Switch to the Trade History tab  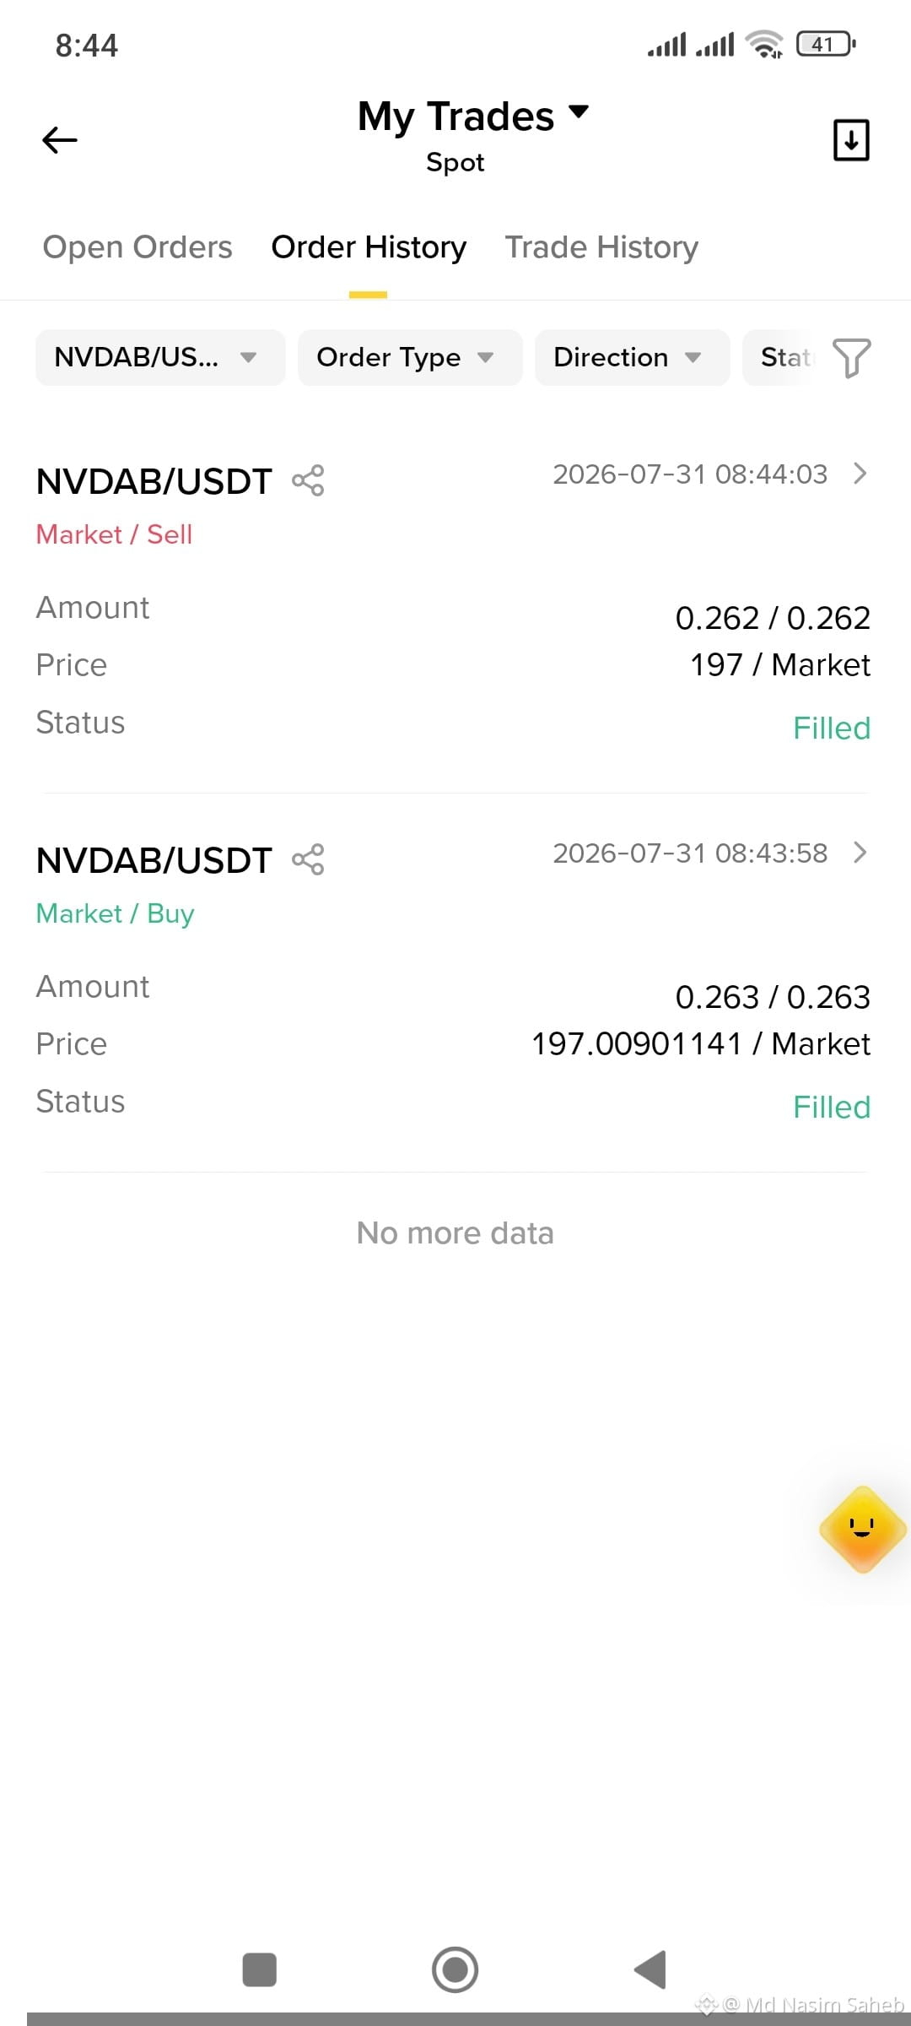(x=601, y=247)
